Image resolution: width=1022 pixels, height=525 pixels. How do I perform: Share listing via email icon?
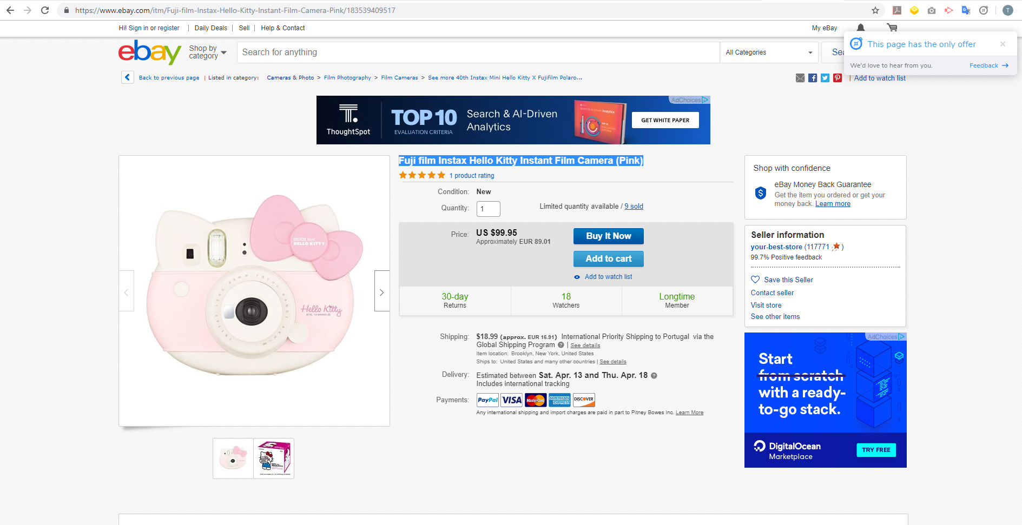pos(800,78)
